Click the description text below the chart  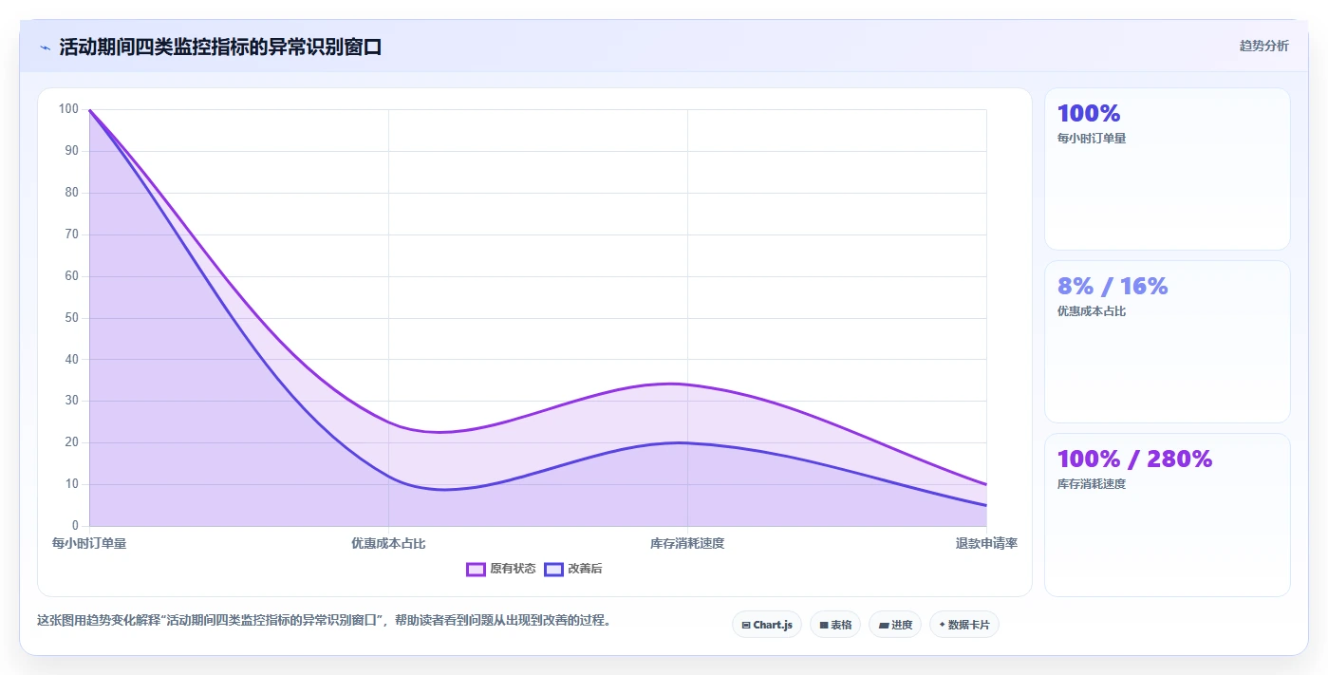click(x=324, y=621)
